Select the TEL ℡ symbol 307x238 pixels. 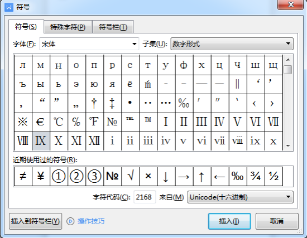[130, 122]
